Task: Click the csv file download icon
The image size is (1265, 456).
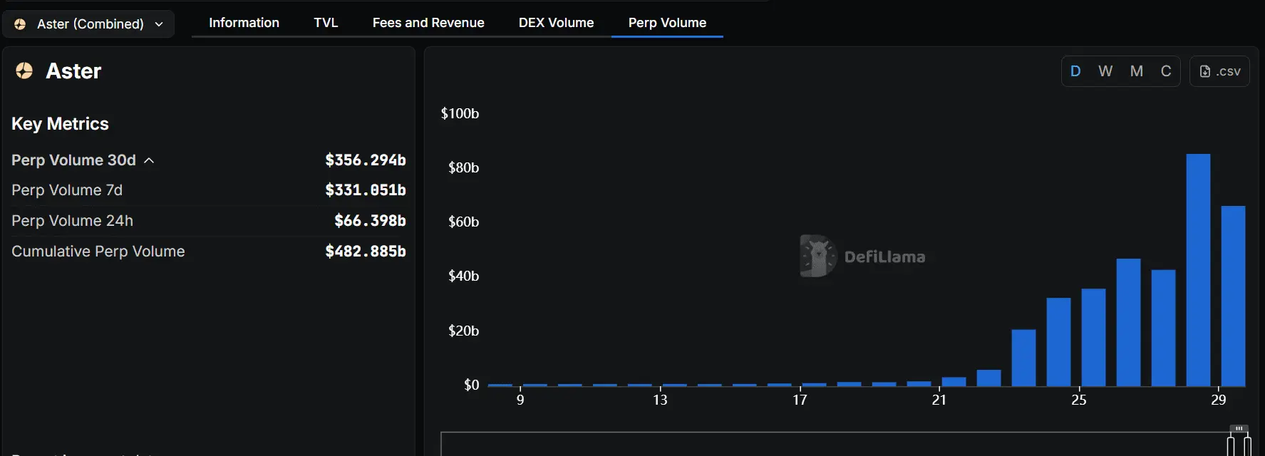Action: click(x=1205, y=71)
